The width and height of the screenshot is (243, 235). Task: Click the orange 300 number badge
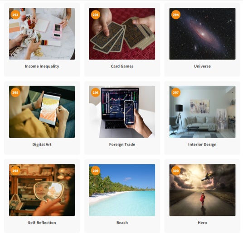pyautogui.click(x=176, y=171)
